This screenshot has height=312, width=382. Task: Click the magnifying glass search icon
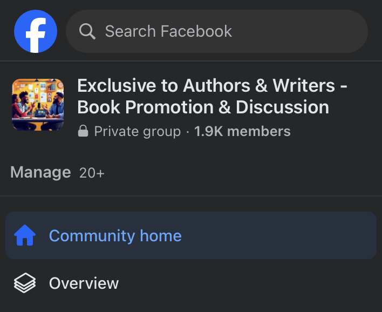point(87,31)
